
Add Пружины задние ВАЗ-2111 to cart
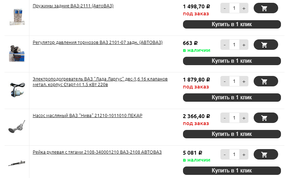point(266,8)
